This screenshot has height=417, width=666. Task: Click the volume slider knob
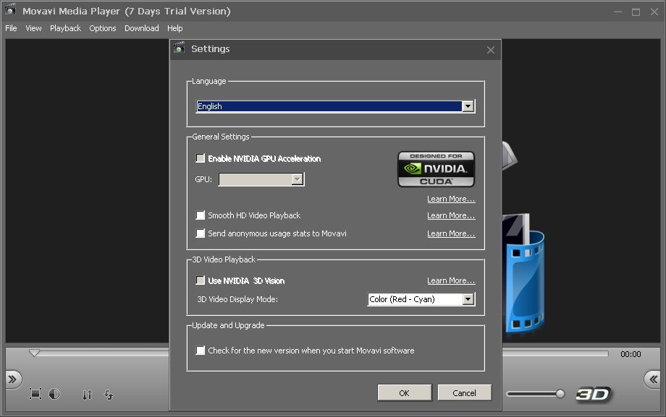point(560,394)
